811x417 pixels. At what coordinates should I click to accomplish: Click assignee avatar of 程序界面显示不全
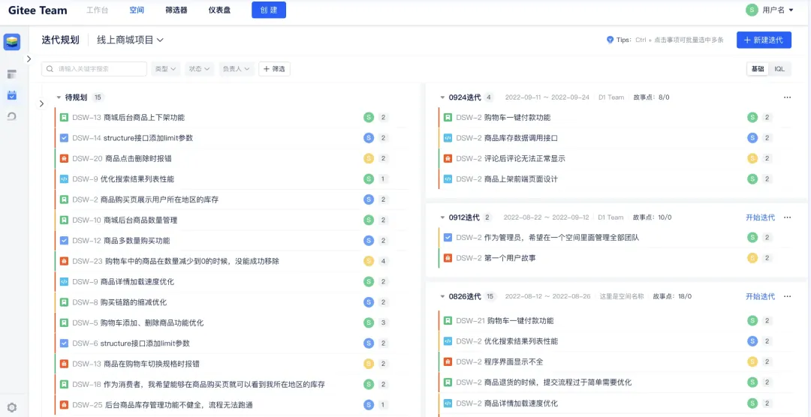[x=752, y=361]
